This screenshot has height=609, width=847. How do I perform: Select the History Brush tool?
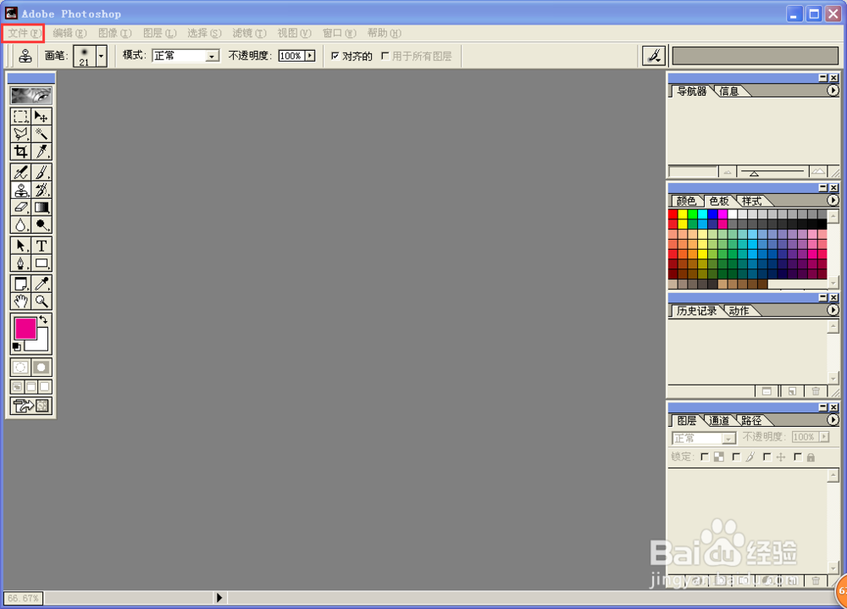(41, 191)
